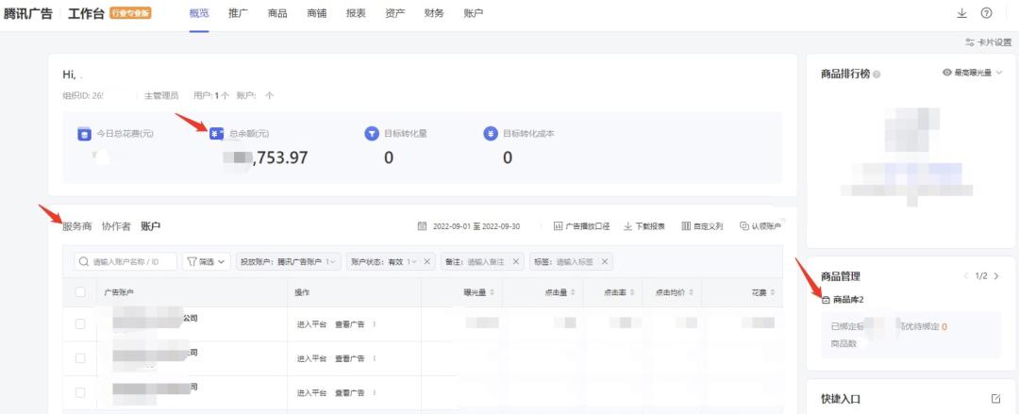1019x414 pixels.
Task: Open the help question-mark icon
Action: pyautogui.click(x=987, y=13)
